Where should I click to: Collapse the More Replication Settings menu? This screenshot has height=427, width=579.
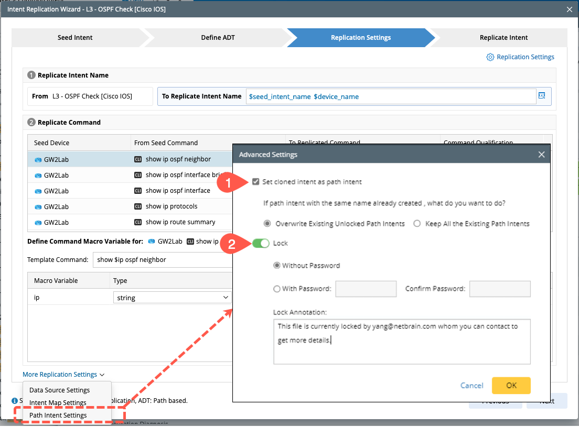(63, 375)
